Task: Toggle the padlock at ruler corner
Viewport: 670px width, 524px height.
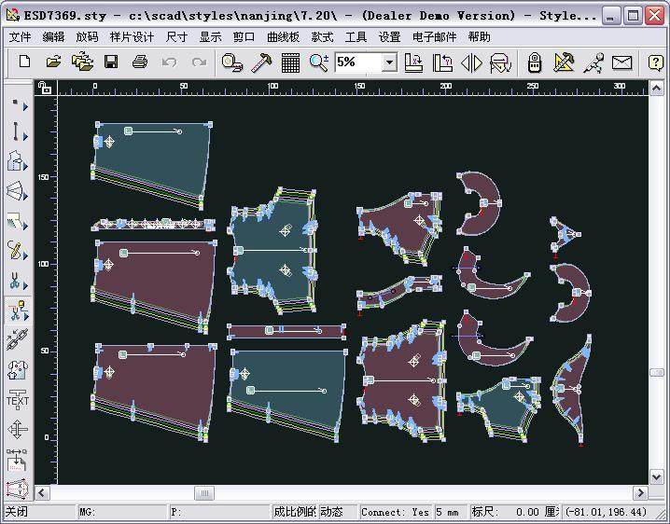Action: pyautogui.click(x=45, y=88)
